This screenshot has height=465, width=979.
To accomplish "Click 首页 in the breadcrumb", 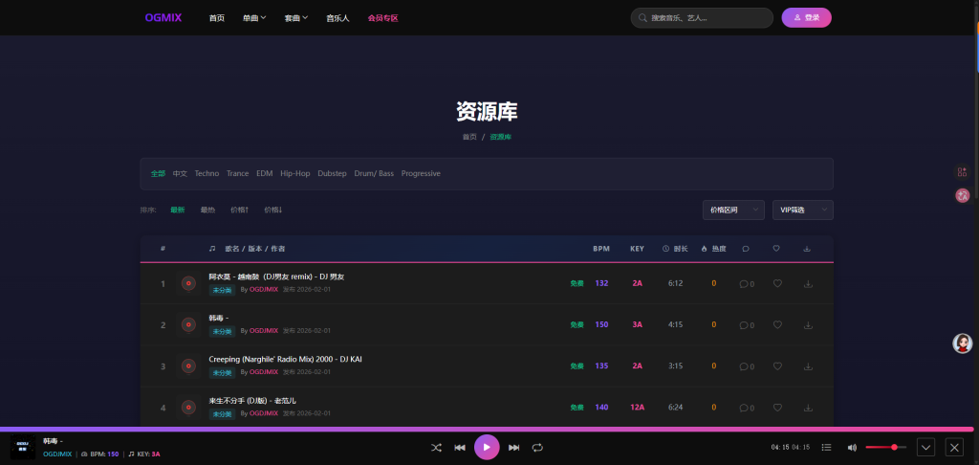I will click(468, 137).
